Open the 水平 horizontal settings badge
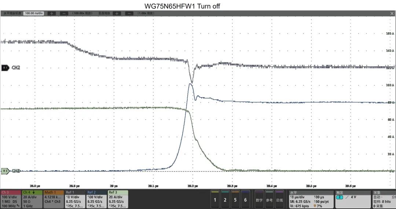 coord(311,199)
